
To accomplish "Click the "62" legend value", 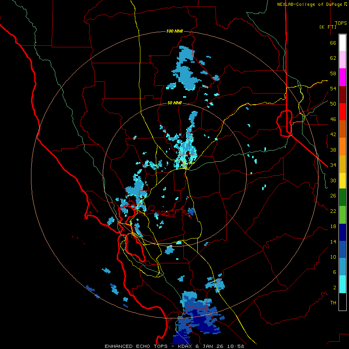I will pos(333,58).
